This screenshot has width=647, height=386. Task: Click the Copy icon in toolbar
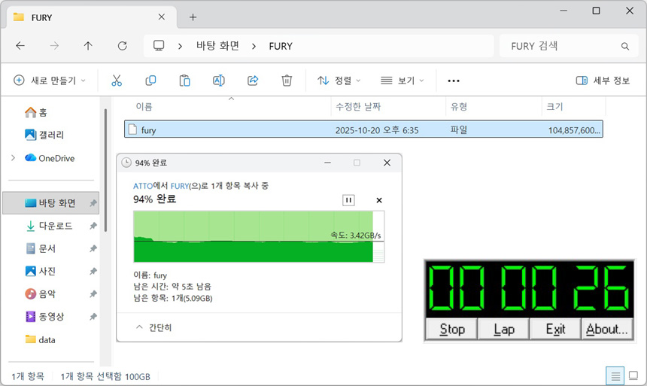coord(150,81)
